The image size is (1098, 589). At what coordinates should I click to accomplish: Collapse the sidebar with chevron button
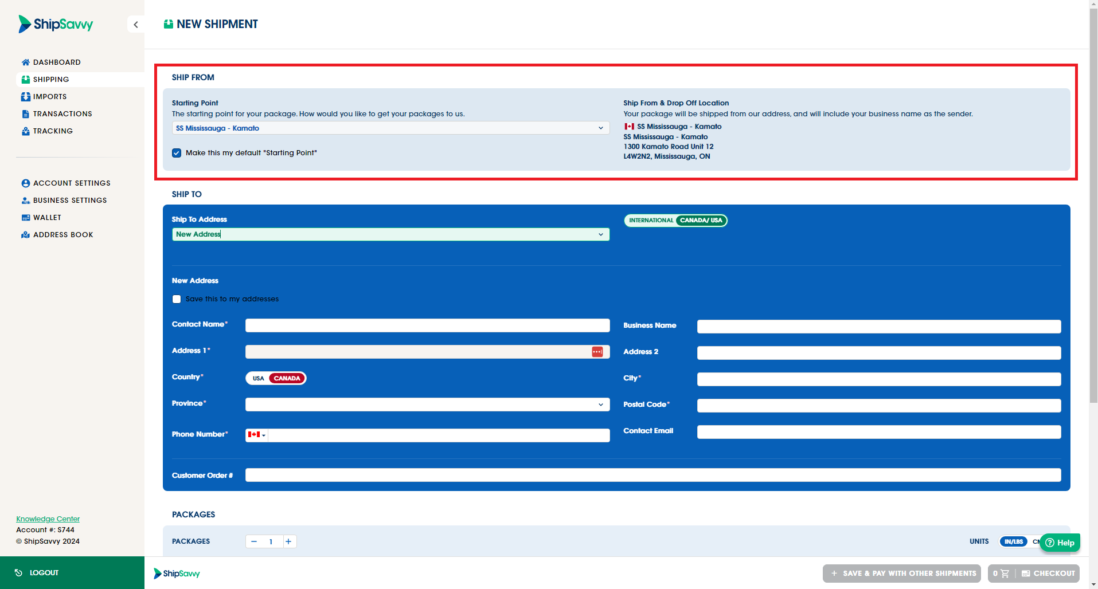(x=136, y=25)
